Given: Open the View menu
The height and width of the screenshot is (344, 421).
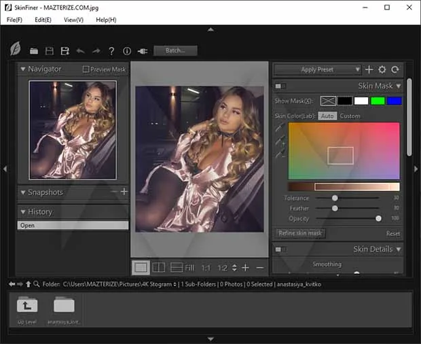Looking at the screenshot, I should coord(73,20).
